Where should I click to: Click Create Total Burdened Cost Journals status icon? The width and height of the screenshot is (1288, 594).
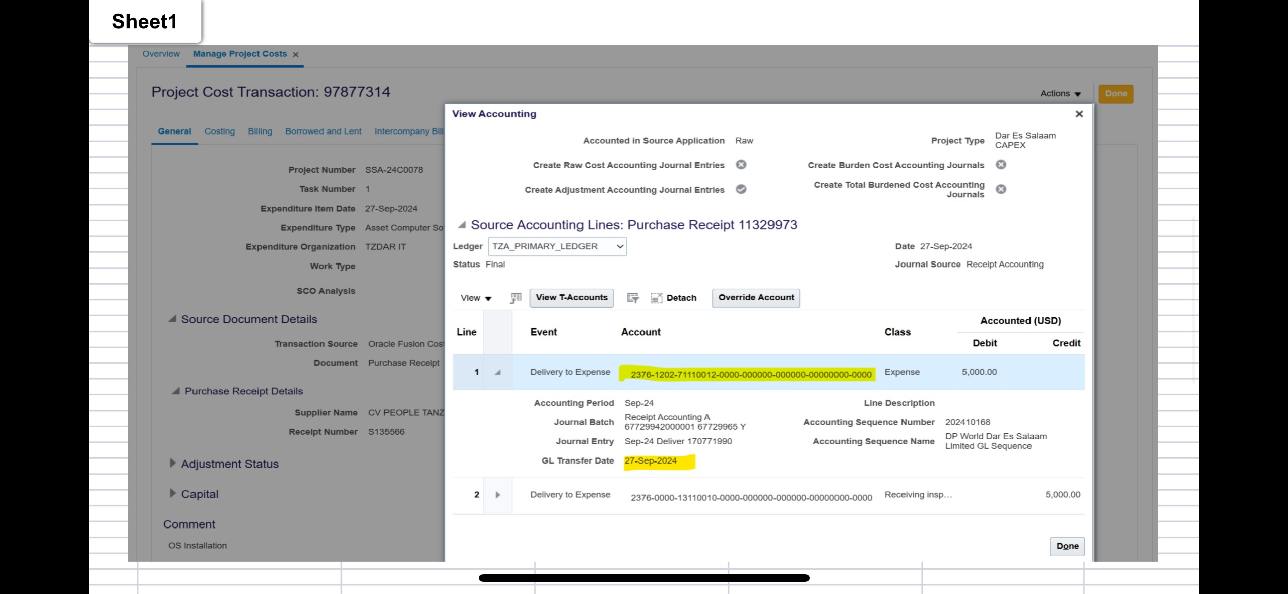coord(1001,189)
